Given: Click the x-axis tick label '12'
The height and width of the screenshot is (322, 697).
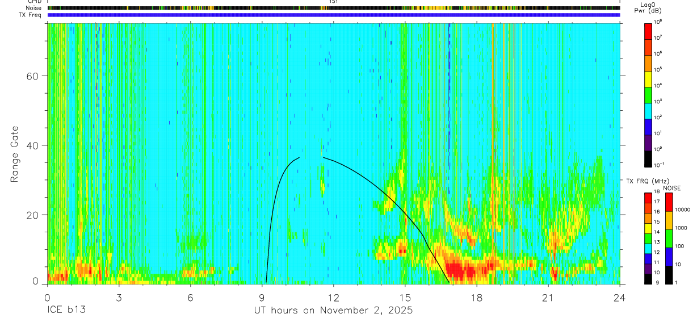Looking at the screenshot, I should (x=333, y=297).
